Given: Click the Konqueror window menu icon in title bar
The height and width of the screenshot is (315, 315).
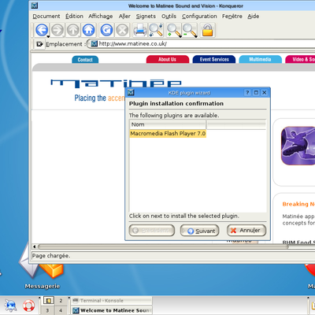Looking at the screenshot, I should click(x=35, y=6).
